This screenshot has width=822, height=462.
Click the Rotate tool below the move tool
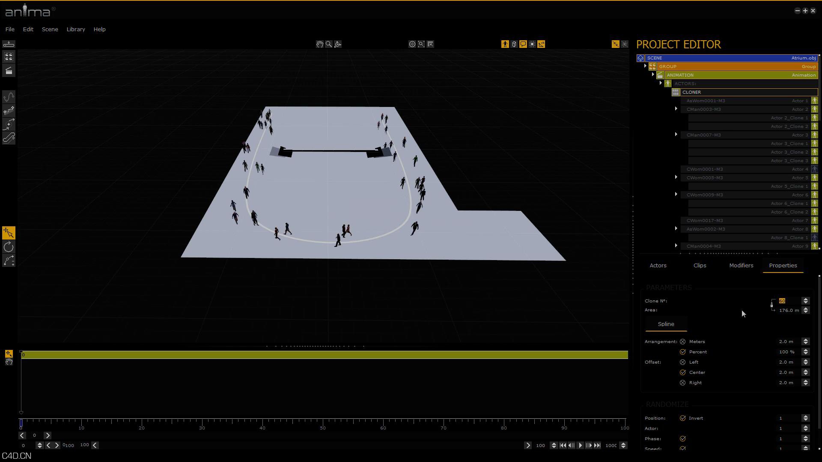point(9,246)
